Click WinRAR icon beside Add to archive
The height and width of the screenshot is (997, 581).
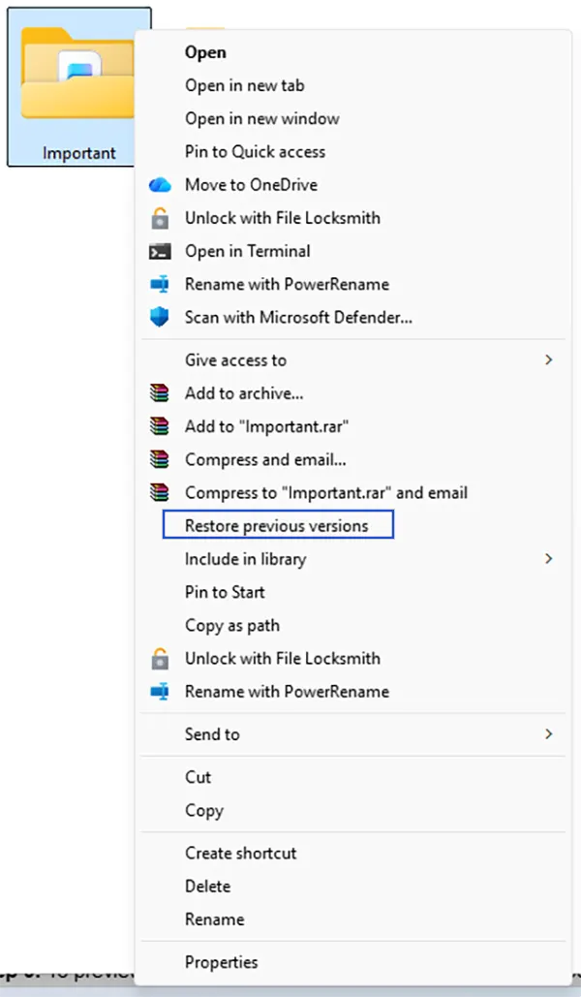(x=160, y=393)
